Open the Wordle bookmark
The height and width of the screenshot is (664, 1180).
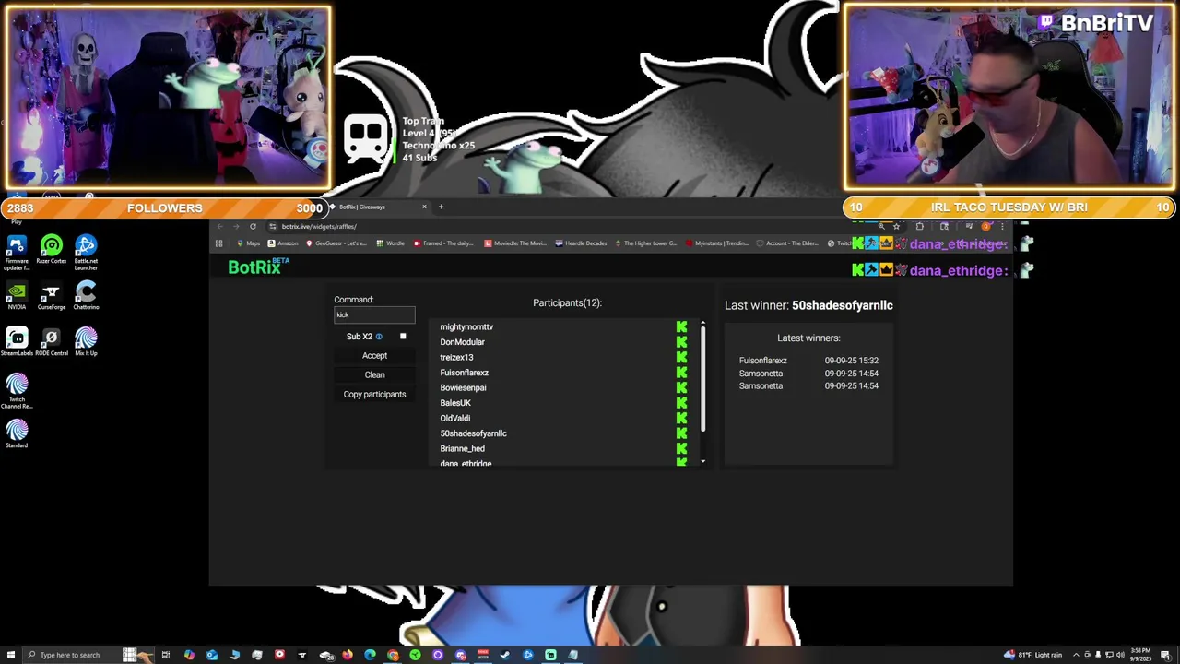390,243
